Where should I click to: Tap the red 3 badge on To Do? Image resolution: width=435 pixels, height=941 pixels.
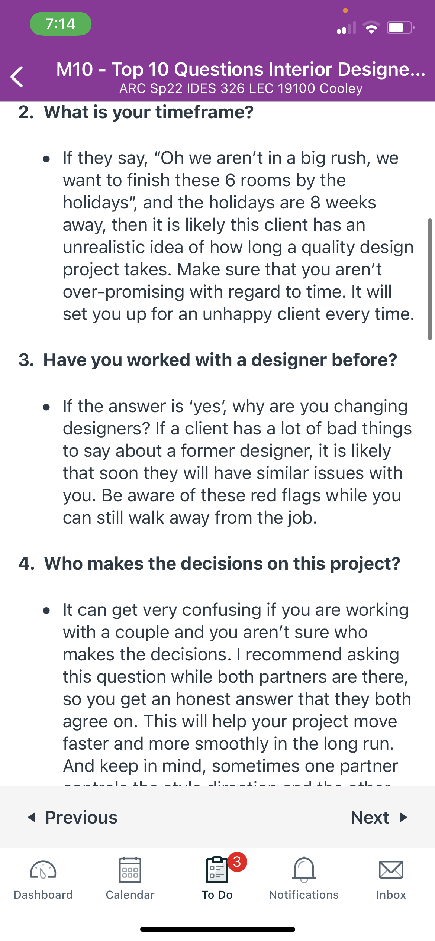[x=237, y=861]
